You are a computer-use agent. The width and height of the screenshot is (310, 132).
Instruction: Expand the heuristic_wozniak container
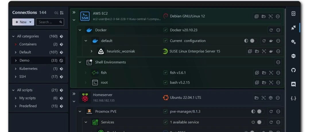(91, 51)
